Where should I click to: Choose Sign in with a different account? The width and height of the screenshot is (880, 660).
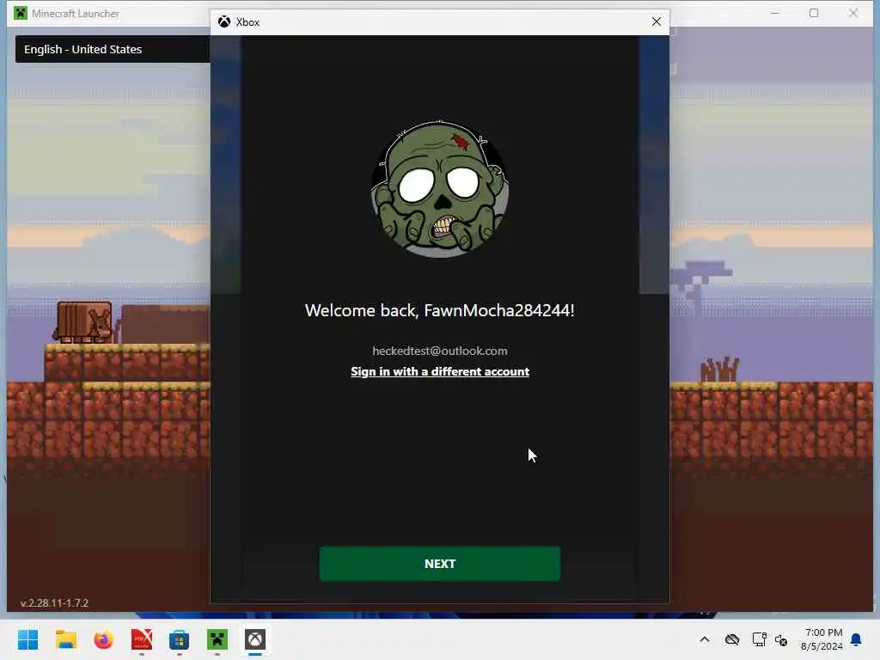[x=440, y=371]
